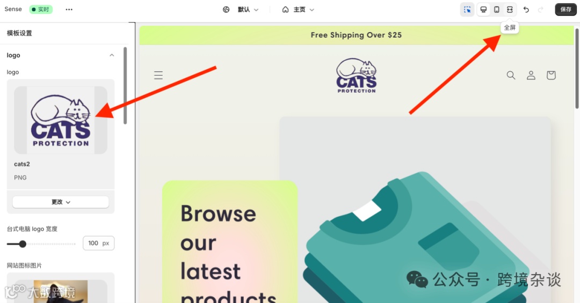Open the hamburger menu in store preview

click(x=158, y=76)
